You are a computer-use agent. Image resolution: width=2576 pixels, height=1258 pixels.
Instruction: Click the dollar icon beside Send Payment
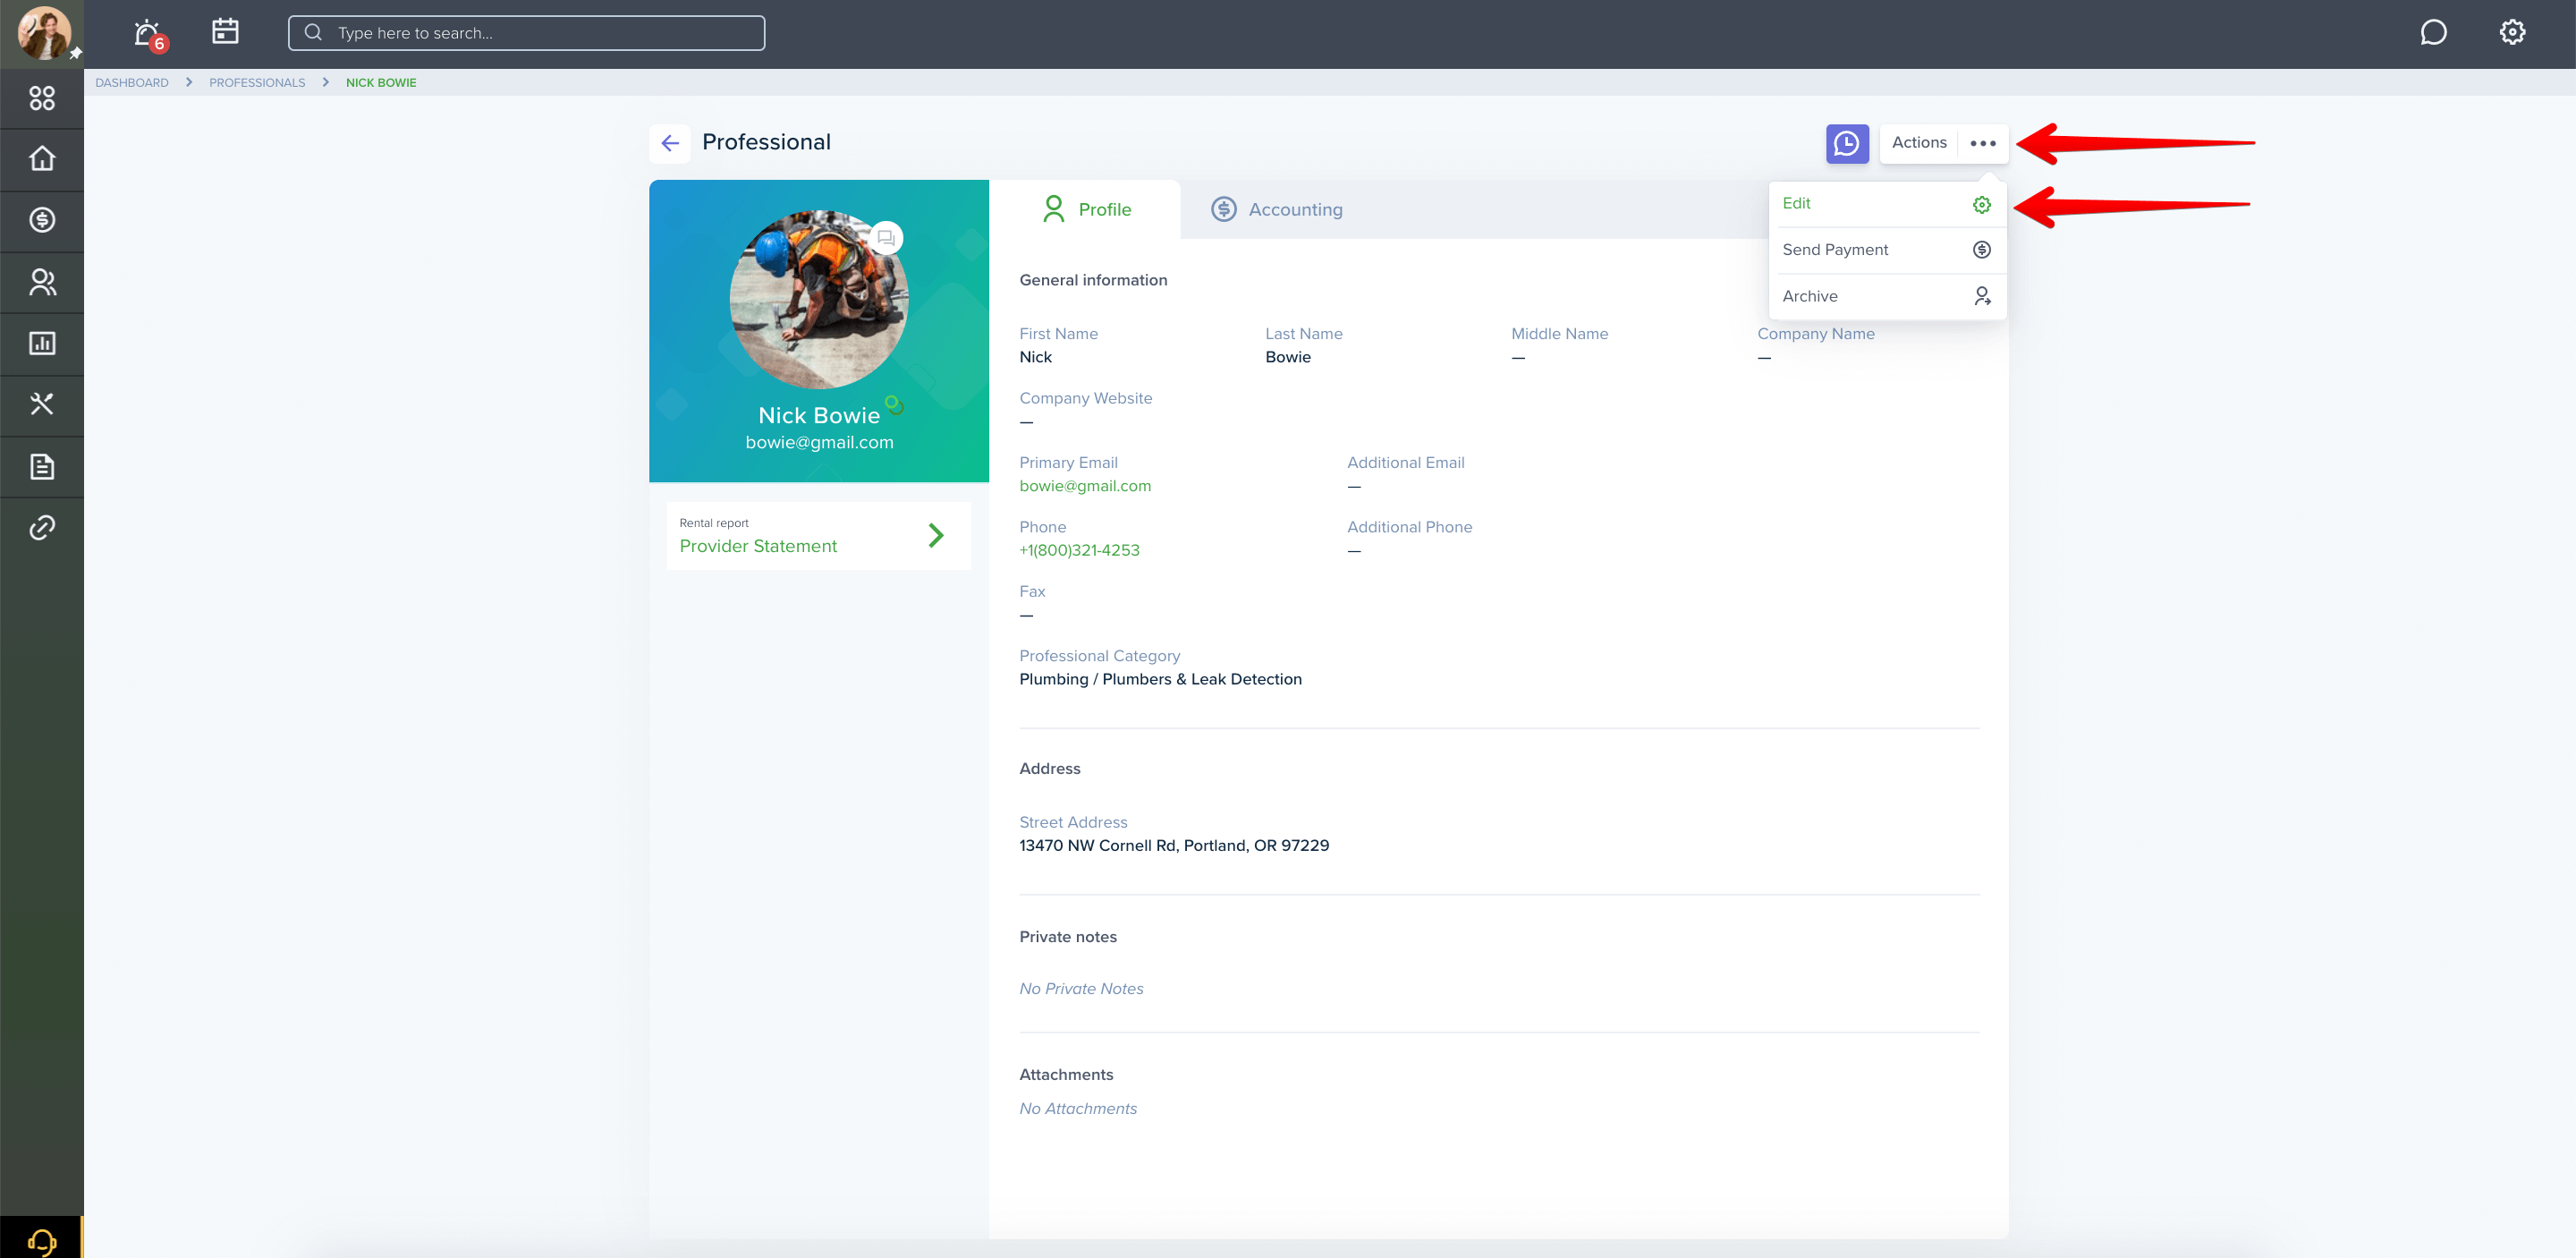pos(1982,250)
